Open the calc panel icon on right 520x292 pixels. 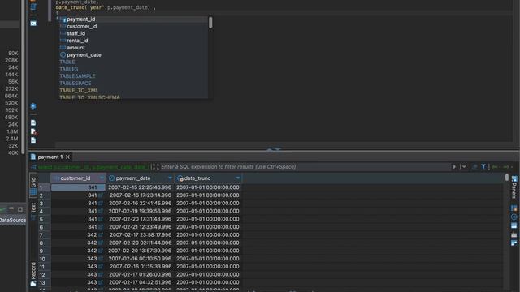tap(514, 234)
